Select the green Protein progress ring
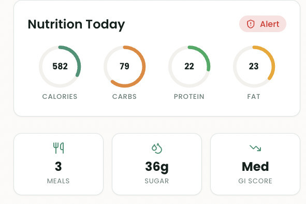Screen dimensions: 306x204 (189, 66)
